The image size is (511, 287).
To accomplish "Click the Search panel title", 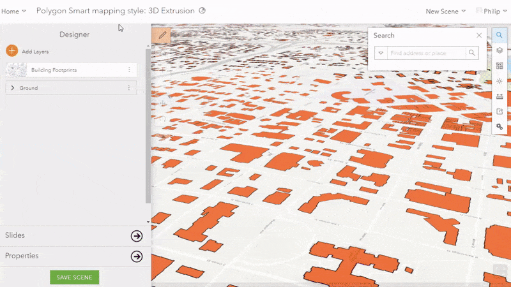I will (384, 36).
